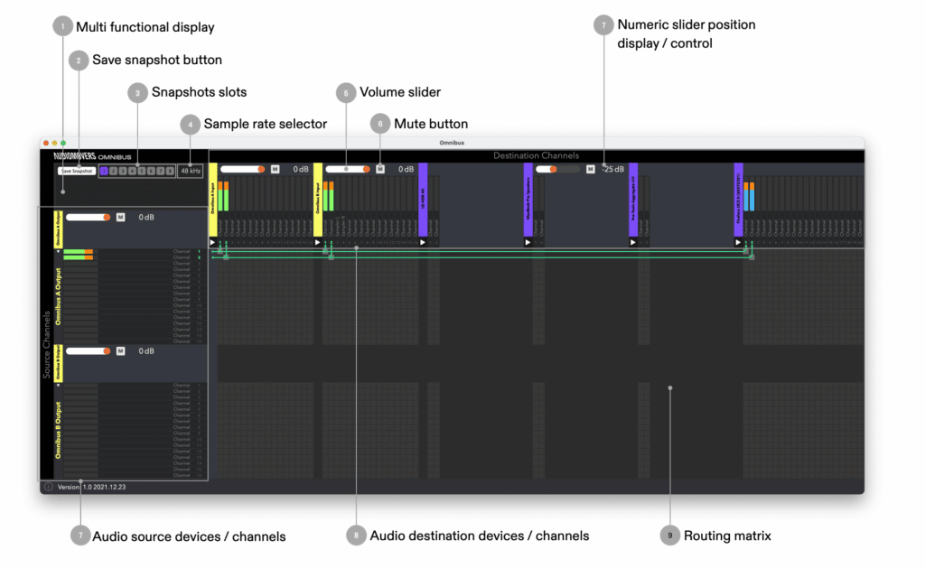Click the play icon under Omnibus B Input
This screenshot has width=925, height=568.
tap(319, 242)
